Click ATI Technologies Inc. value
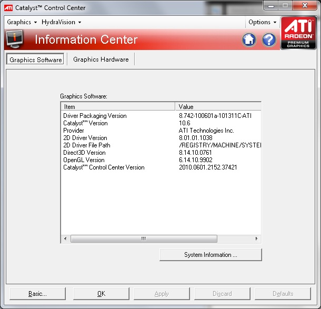Image resolution: width=321 pixels, height=309 pixels. tap(206, 131)
